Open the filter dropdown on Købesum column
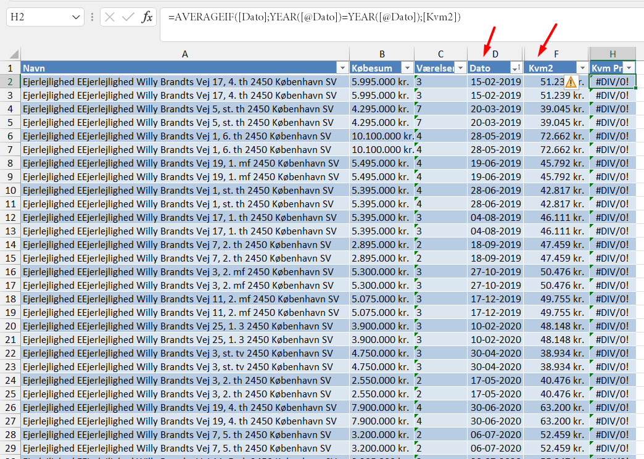 [x=407, y=68]
